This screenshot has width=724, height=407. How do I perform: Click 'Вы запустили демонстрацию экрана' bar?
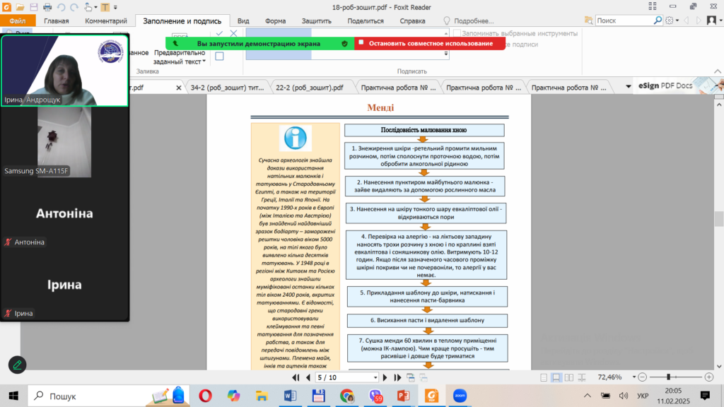259,43
